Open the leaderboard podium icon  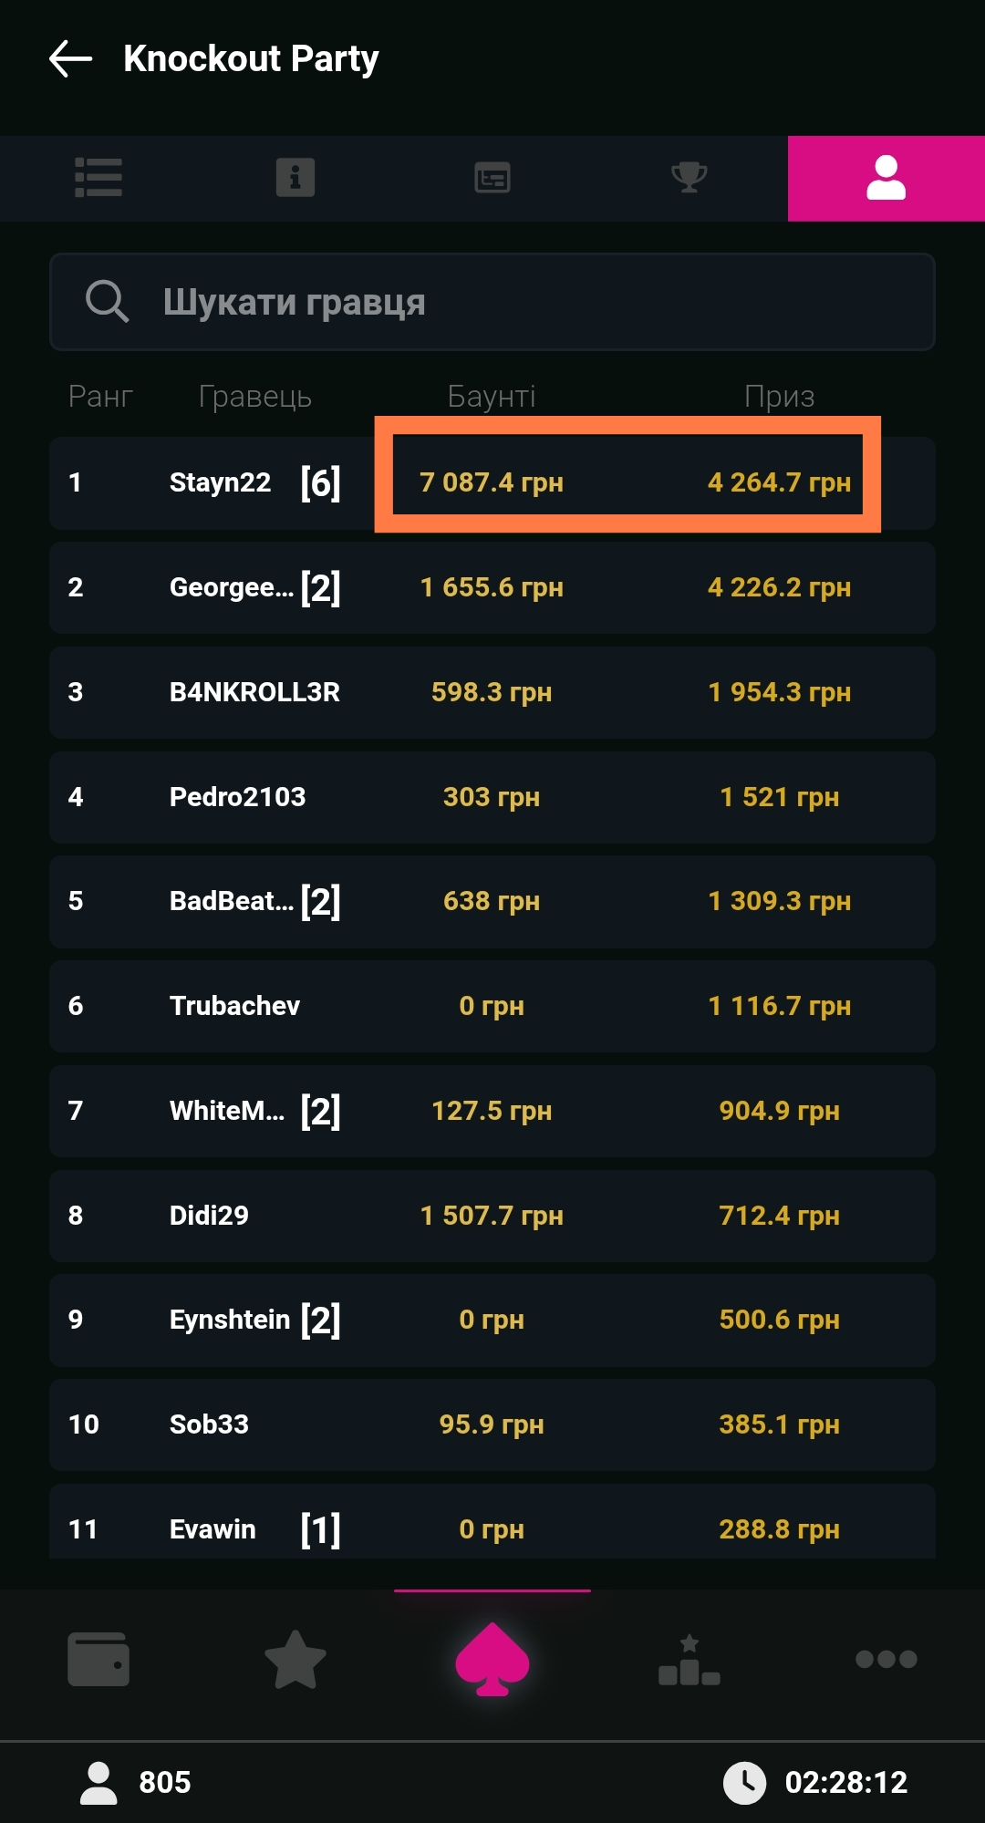pos(689,1659)
